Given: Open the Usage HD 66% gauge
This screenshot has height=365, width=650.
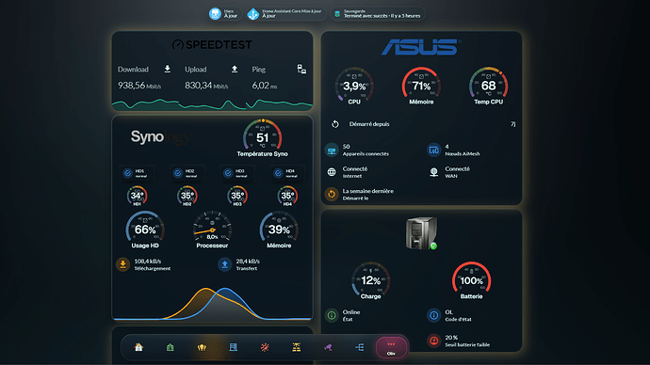Looking at the screenshot, I should [145, 230].
